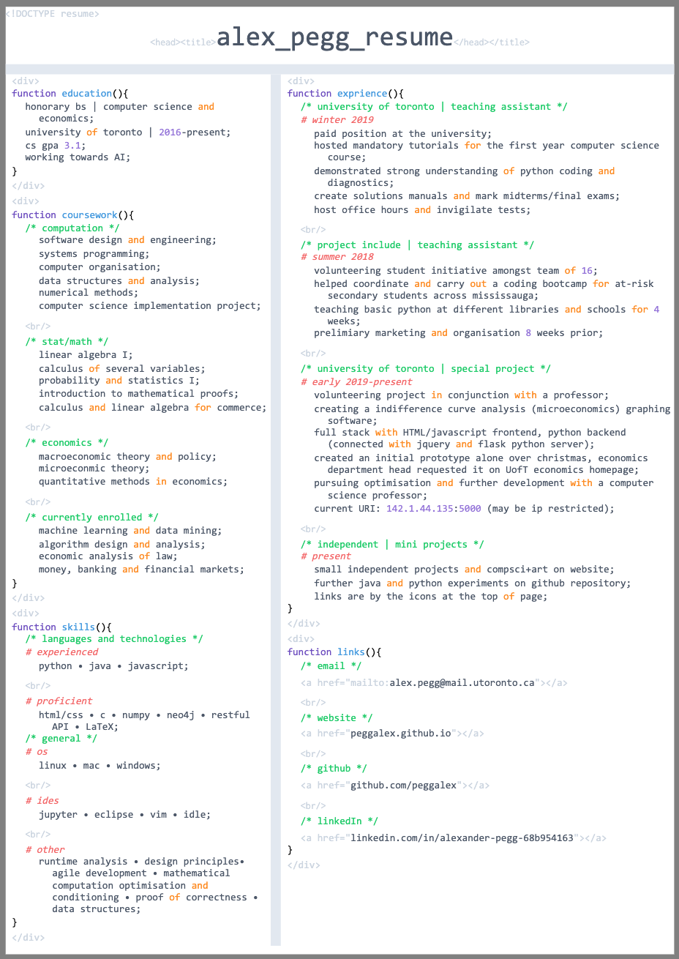Select the '# early 2019-present' date label
This screenshot has width=679, height=959.
356,382
